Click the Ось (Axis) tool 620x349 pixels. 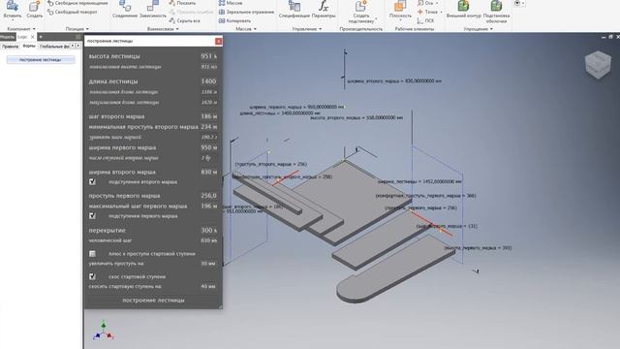425,3
